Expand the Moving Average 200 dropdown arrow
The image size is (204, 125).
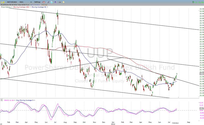[x=30, y=7]
